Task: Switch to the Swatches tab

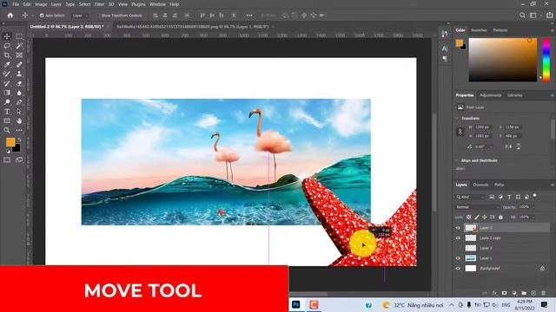Action: coord(479,30)
